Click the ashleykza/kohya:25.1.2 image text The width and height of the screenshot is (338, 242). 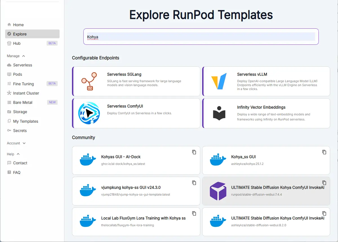click(x=247, y=164)
